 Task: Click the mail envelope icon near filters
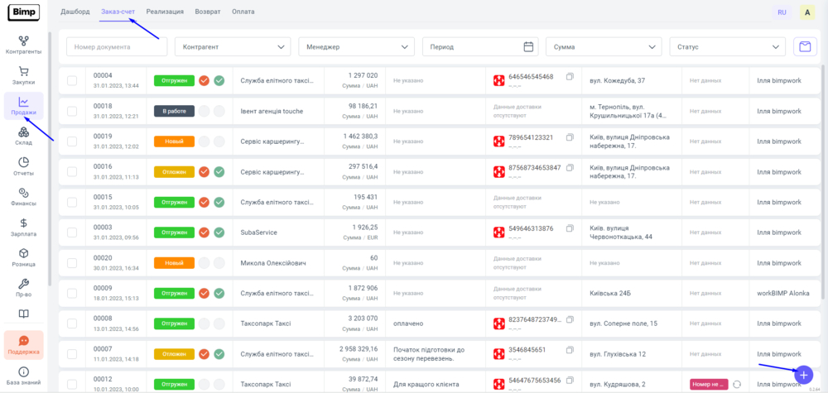tap(803, 47)
